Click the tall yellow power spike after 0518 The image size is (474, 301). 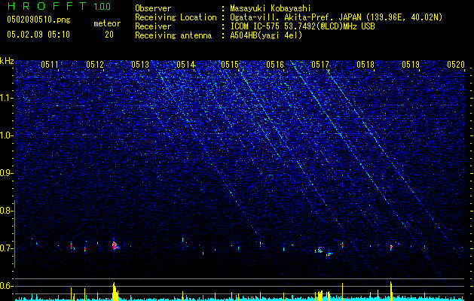(x=391, y=291)
